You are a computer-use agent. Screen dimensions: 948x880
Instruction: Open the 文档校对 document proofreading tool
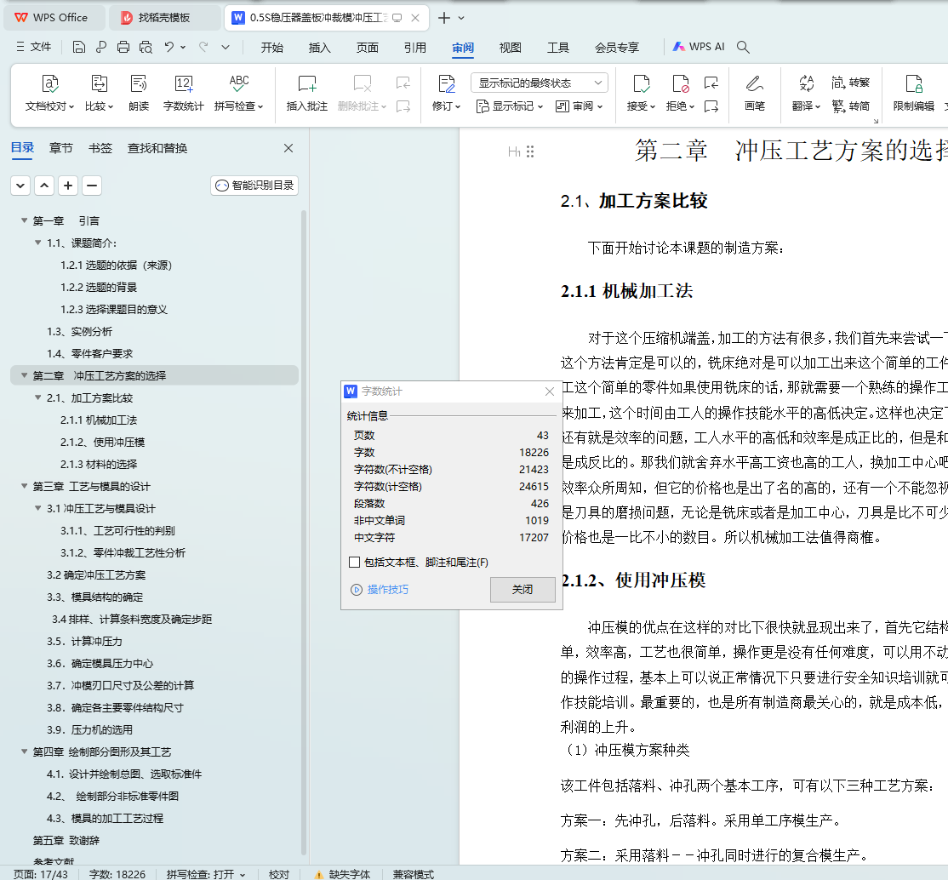pyautogui.click(x=49, y=93)
